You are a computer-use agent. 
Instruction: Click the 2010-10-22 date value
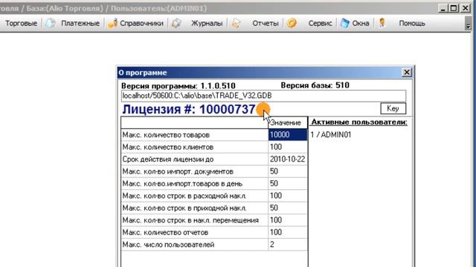(x=288, y=159)
